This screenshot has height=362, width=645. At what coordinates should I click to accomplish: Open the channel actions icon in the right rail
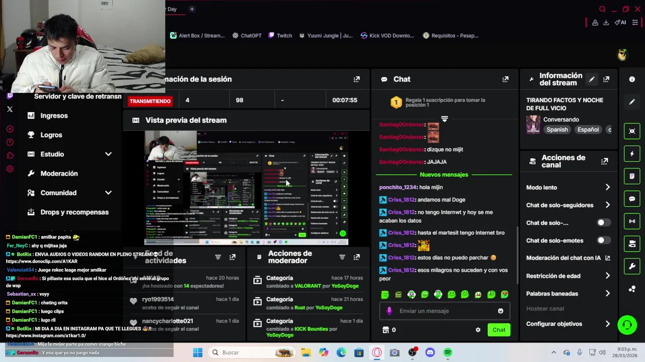click(x=632, y=244)
